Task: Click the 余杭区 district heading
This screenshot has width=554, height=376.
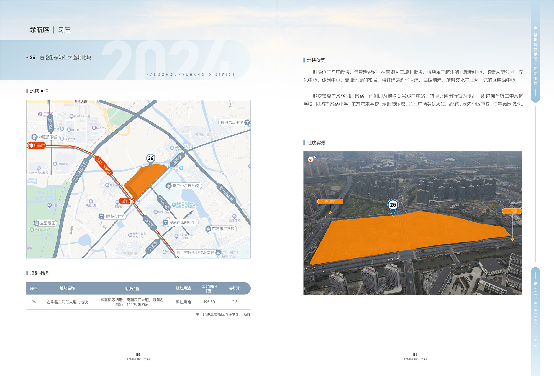Action: (x=39, y=30)
